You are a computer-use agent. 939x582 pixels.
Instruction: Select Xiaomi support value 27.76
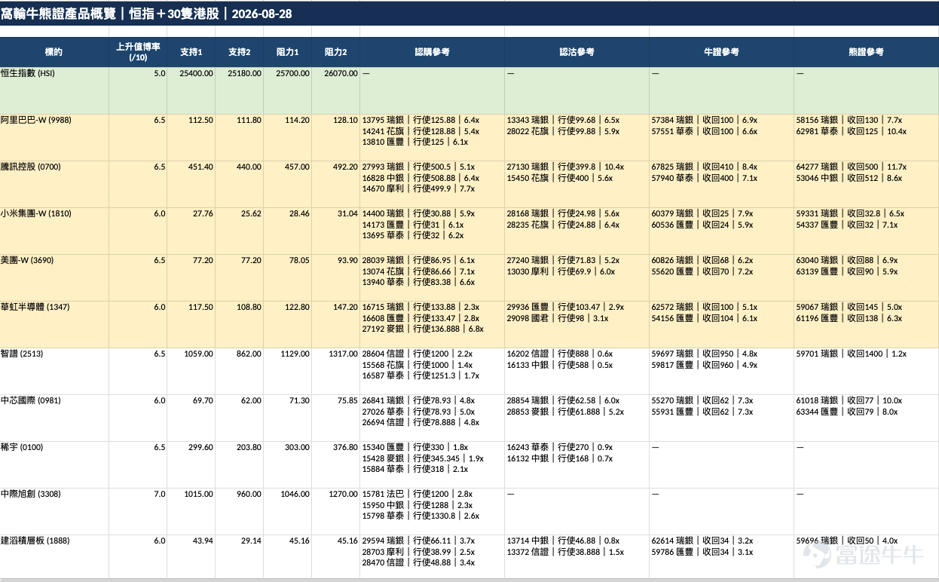pyautogui.click(x=203, y=213)
